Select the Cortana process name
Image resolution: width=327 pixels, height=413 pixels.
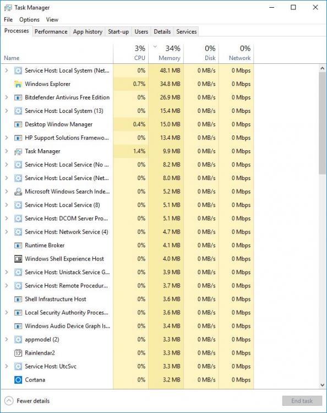pos(35,380)
